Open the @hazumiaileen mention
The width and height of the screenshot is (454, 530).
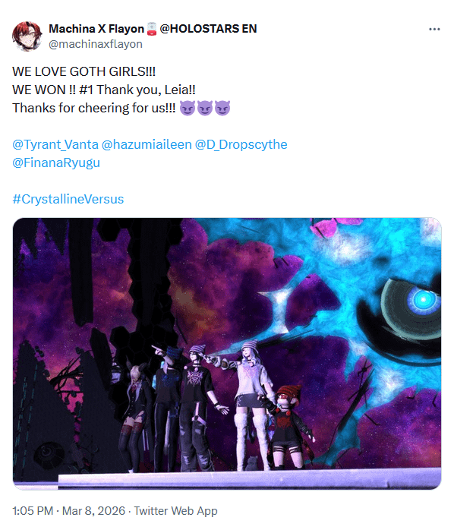147,145
